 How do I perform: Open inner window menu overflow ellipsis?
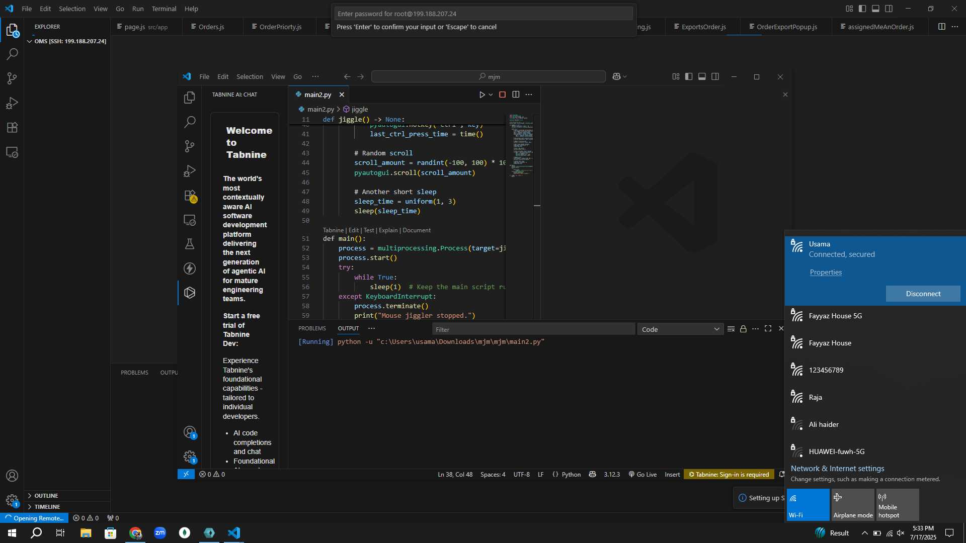(x=315, y=76)
